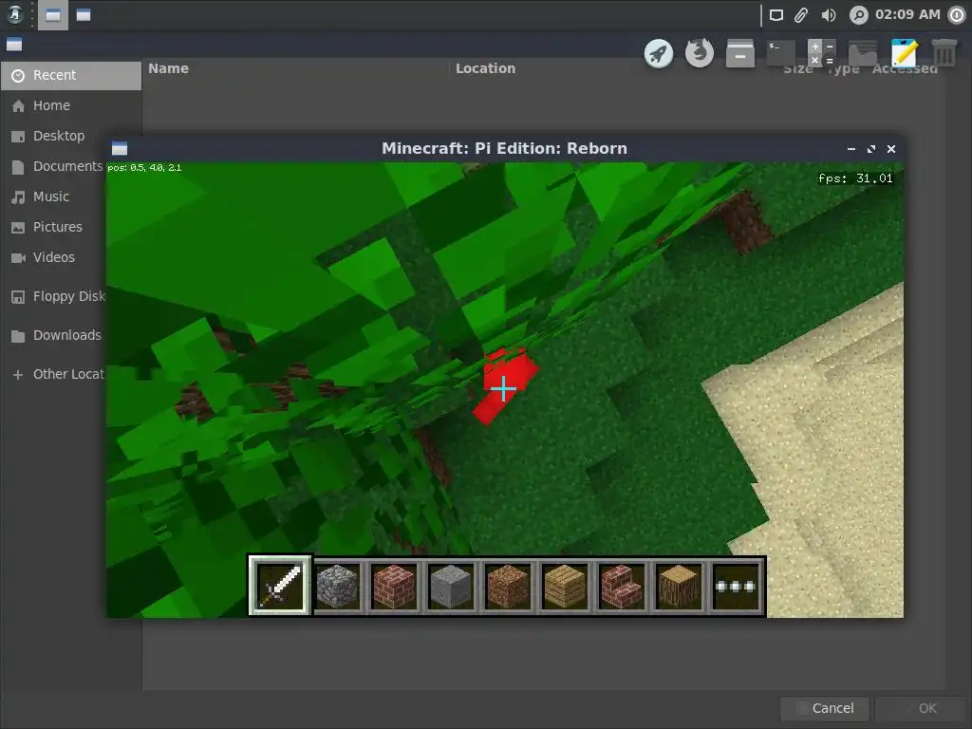Open the dock icon left of the notepad

point(863,53)
